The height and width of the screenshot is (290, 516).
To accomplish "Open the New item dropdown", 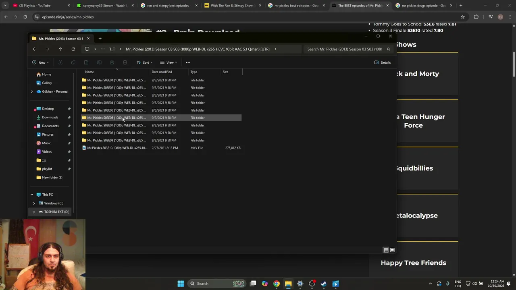I will (x=40, y=62).
